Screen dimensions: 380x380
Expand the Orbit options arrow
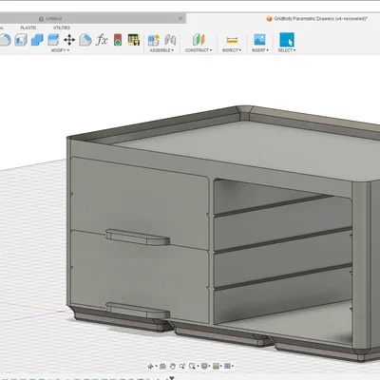(x=156, y=367)
